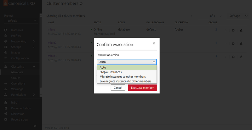Viewport: 252px width, 130px height.
Task: Click the edit pencil icon for micro1
Action: 241,30
